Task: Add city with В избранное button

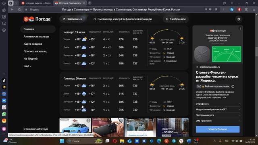Action: coord(175,19)
